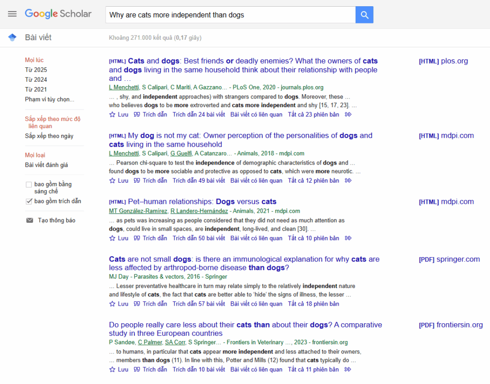Open Phạm vi tùy chọn date range
490x384 pixels.
pyautogui.click(x=50, y=99)
